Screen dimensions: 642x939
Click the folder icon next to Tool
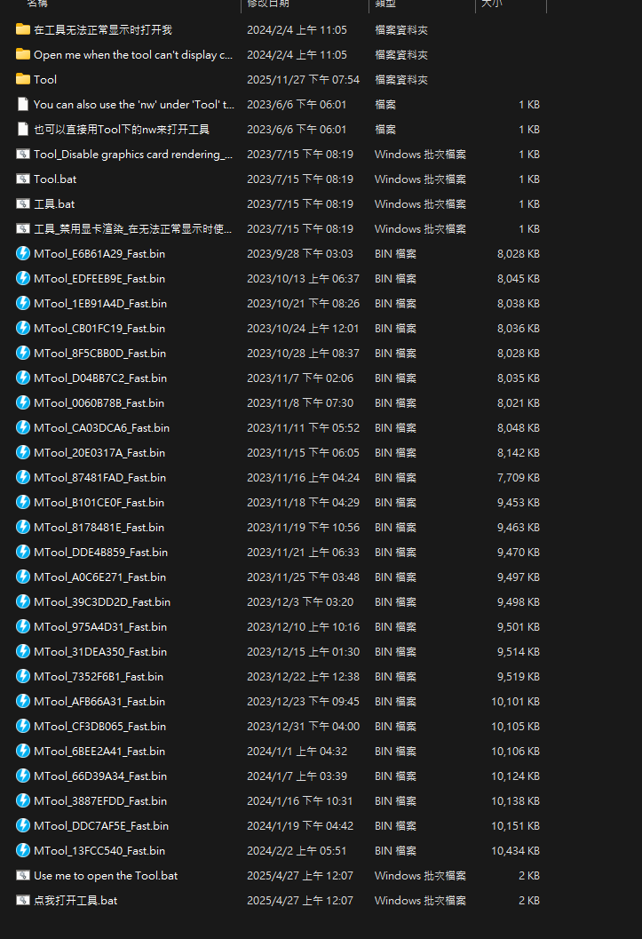click(x=23, y=79)
